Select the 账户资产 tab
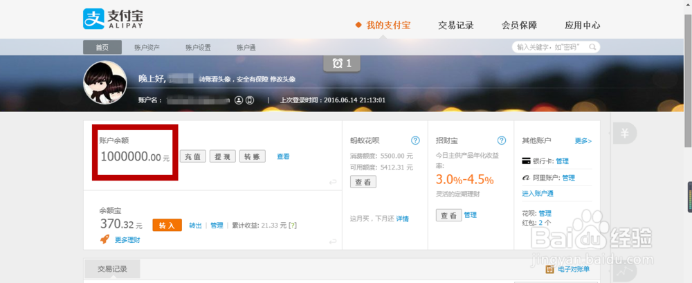Screen dimensions: 692x283 click(x=147, y=47)
